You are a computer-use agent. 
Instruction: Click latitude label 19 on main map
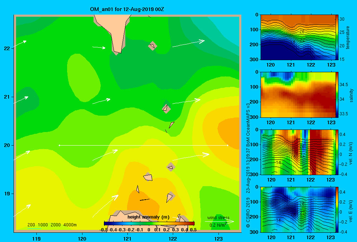[7, 194]
